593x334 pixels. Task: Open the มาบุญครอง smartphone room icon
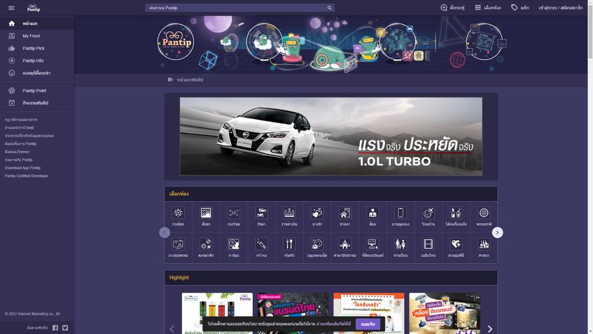[x=400, y=213]
